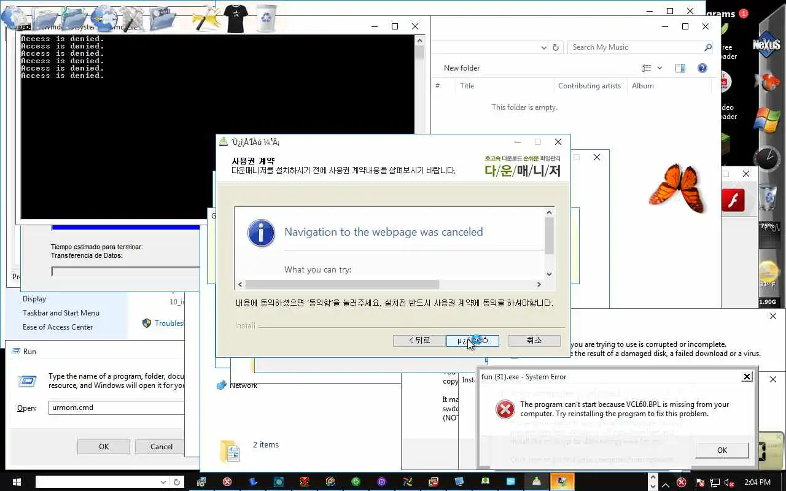Viewport: 786px width, 491px height.
Task: Click the goldfish icon on right dock
Action: (x=768, y=82)
